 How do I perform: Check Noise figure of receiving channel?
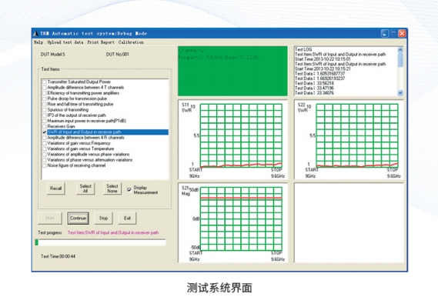pos(44,165)
